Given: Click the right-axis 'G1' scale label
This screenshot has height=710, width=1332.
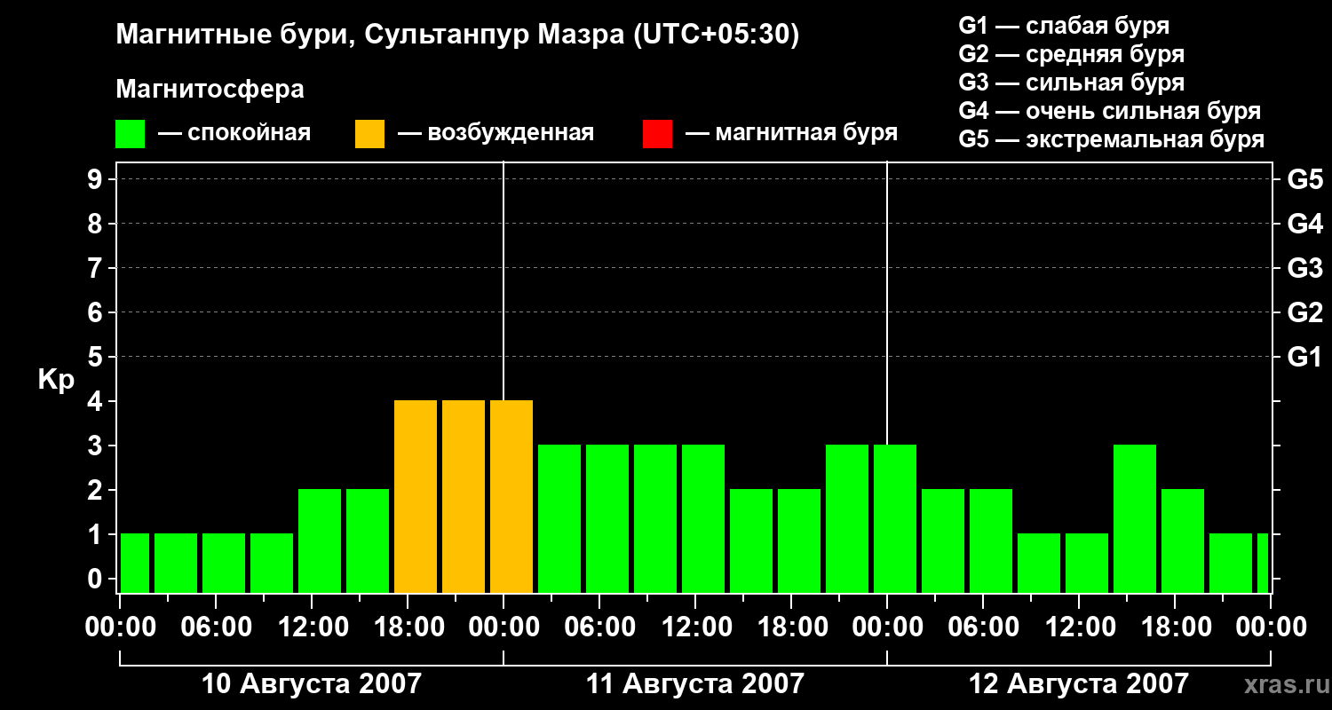Looking at the screenshot, I should [1304, 357].
